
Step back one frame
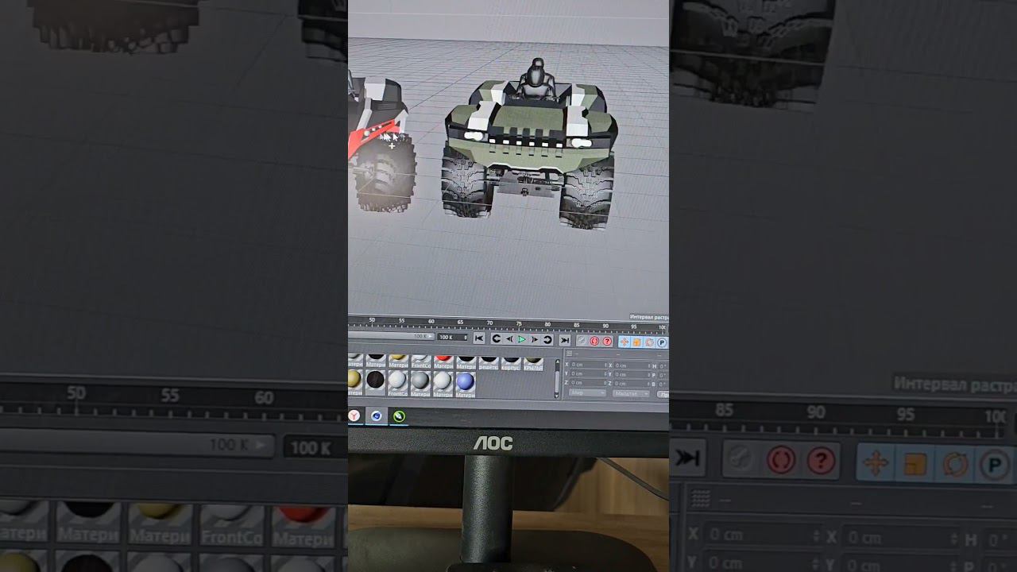(509, 339)
